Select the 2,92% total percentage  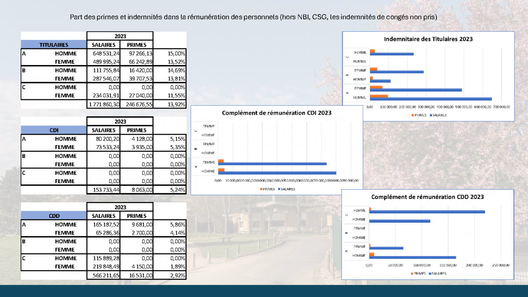177,276
